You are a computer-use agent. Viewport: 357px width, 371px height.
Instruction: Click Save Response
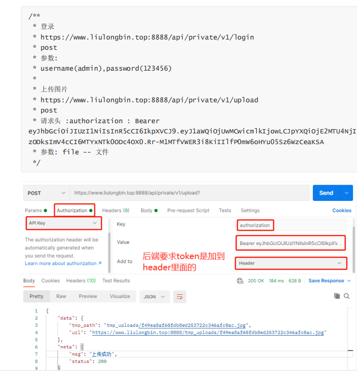tap(326, 281)
